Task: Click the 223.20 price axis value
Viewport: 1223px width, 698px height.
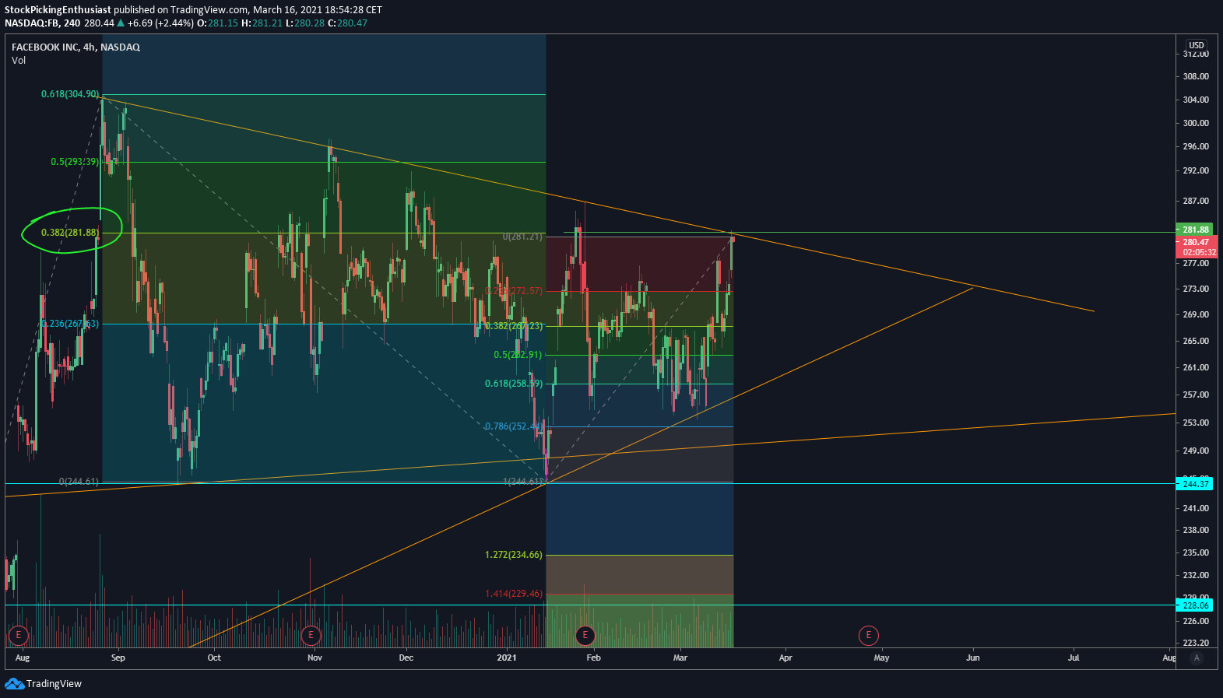Action: pyautogui.click(x=1196, y=643)
